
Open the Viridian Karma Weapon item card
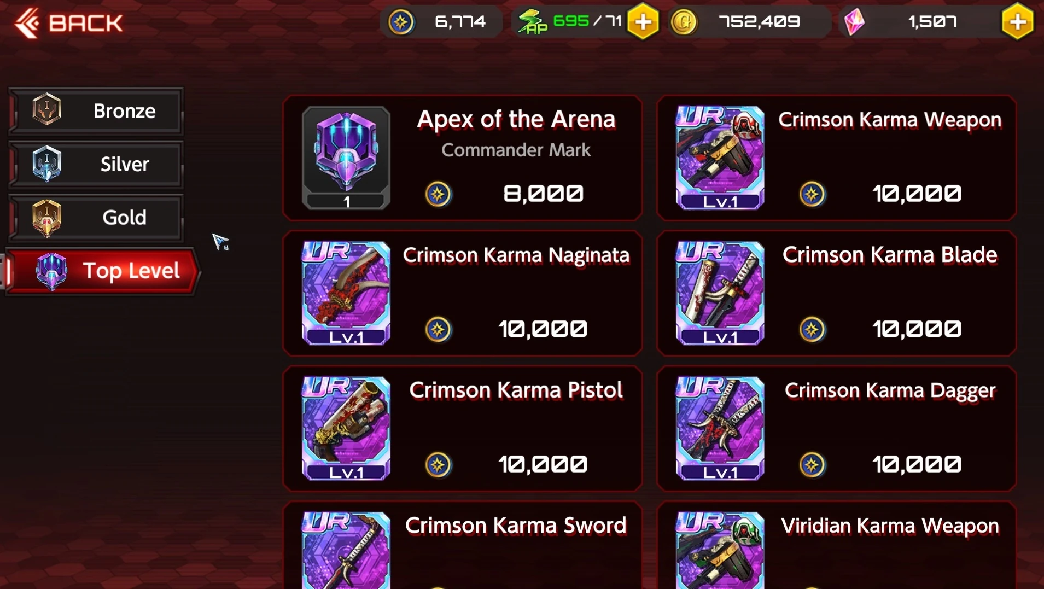837,545
